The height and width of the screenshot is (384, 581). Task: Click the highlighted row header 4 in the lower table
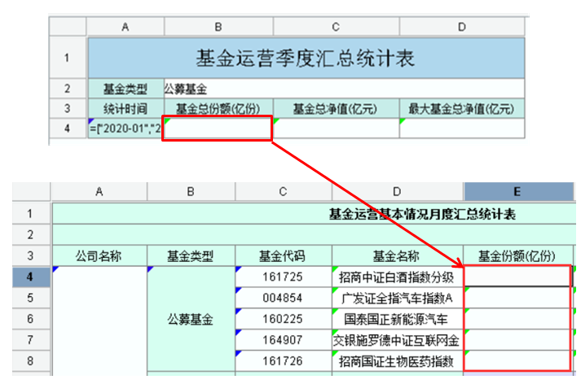[x=30, y=277]
